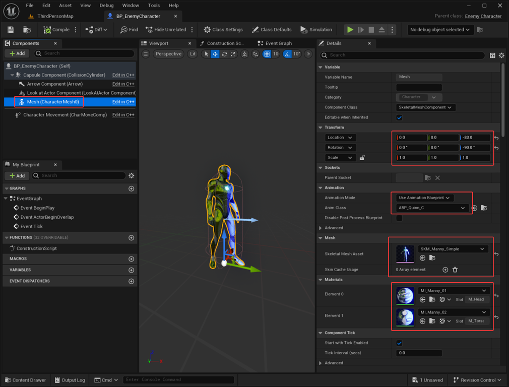Image resolution: width=509 pixels, height=387 pixels.
Task: Toggle Editable when Inherited checkbox
Action: click(x=399, y=117)
